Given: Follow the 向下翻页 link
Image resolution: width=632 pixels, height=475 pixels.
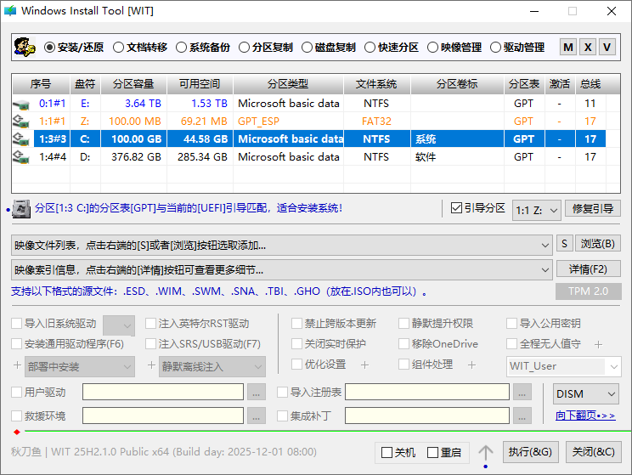Looking at the screenshot, I should (x=585, y=416).
